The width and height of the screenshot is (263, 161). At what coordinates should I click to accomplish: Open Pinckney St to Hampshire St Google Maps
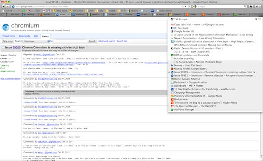tap(215, 96)
